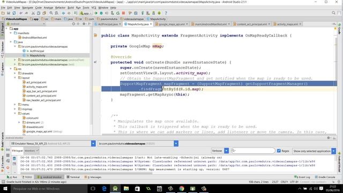Open the Refactor menu

point(60,8)
